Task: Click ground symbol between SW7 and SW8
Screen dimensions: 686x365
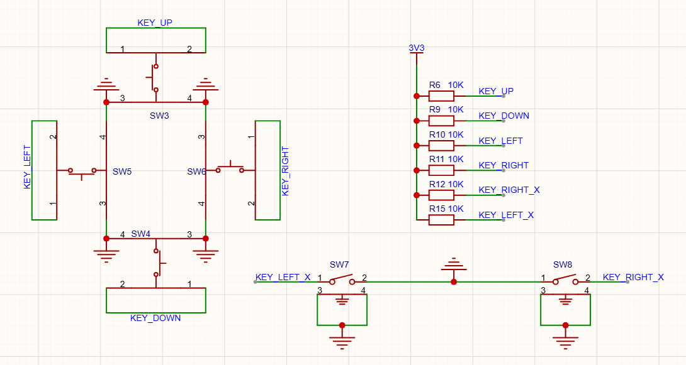Action: pyautogui.click(x=454, y=264)
